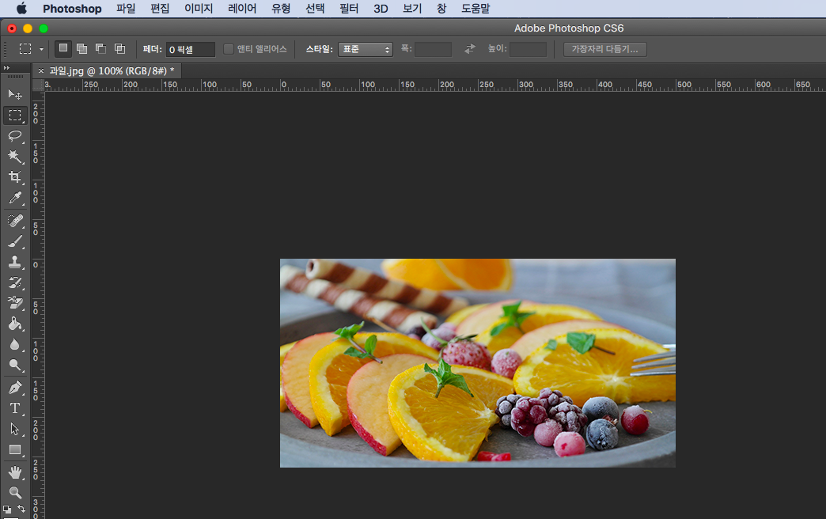Click the fruit image on the canvas
826x519 pixels.
point(477,362)
